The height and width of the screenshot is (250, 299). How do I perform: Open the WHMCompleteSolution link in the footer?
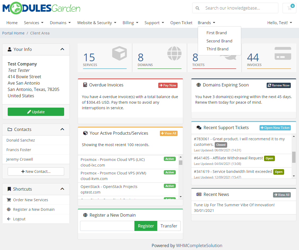199,245
